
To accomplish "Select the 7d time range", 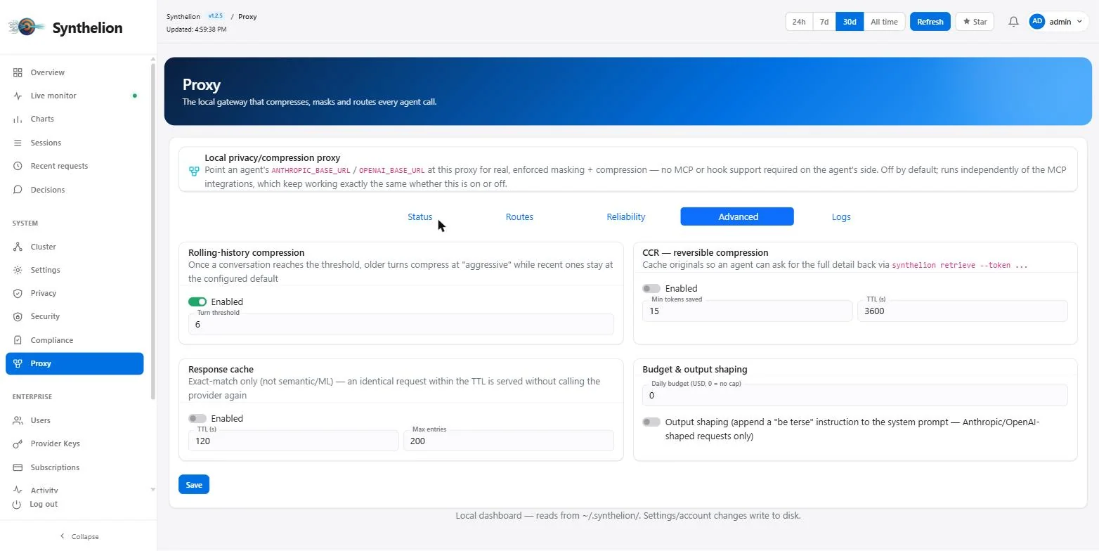I will tap(824, 22).
